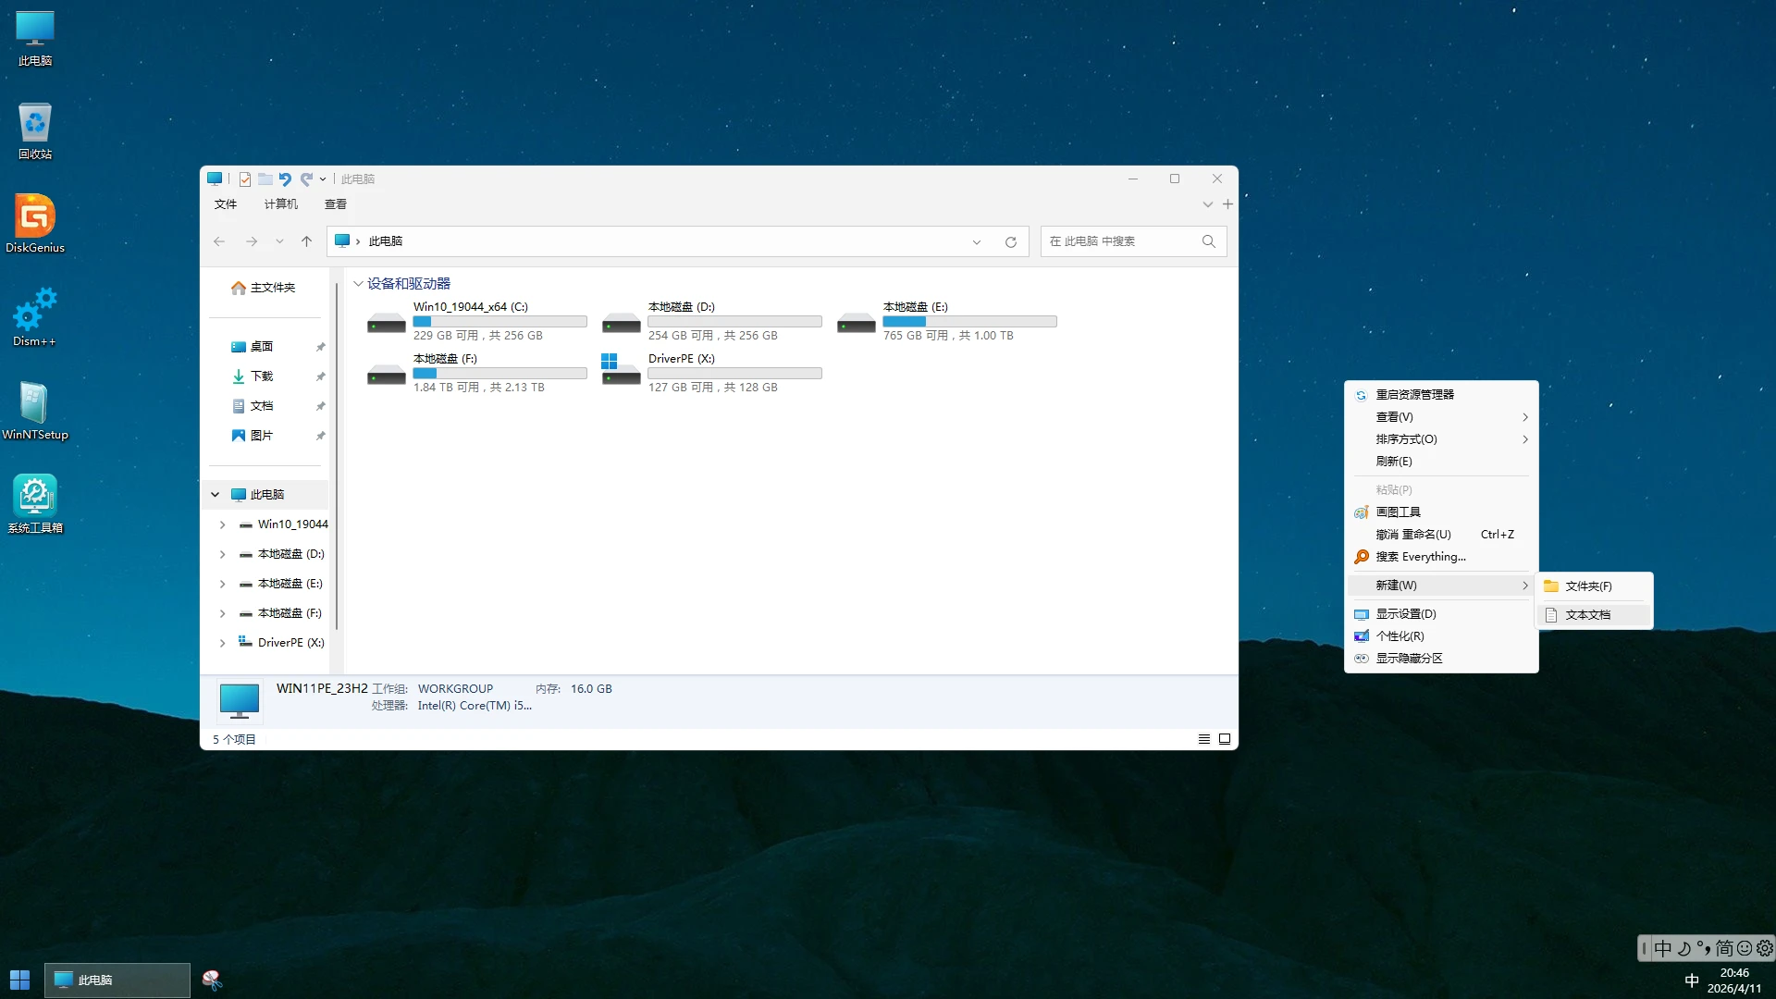Go forward with the right arrow
The height and width of the screenshot is (999, 1776).
coord(252,241)
